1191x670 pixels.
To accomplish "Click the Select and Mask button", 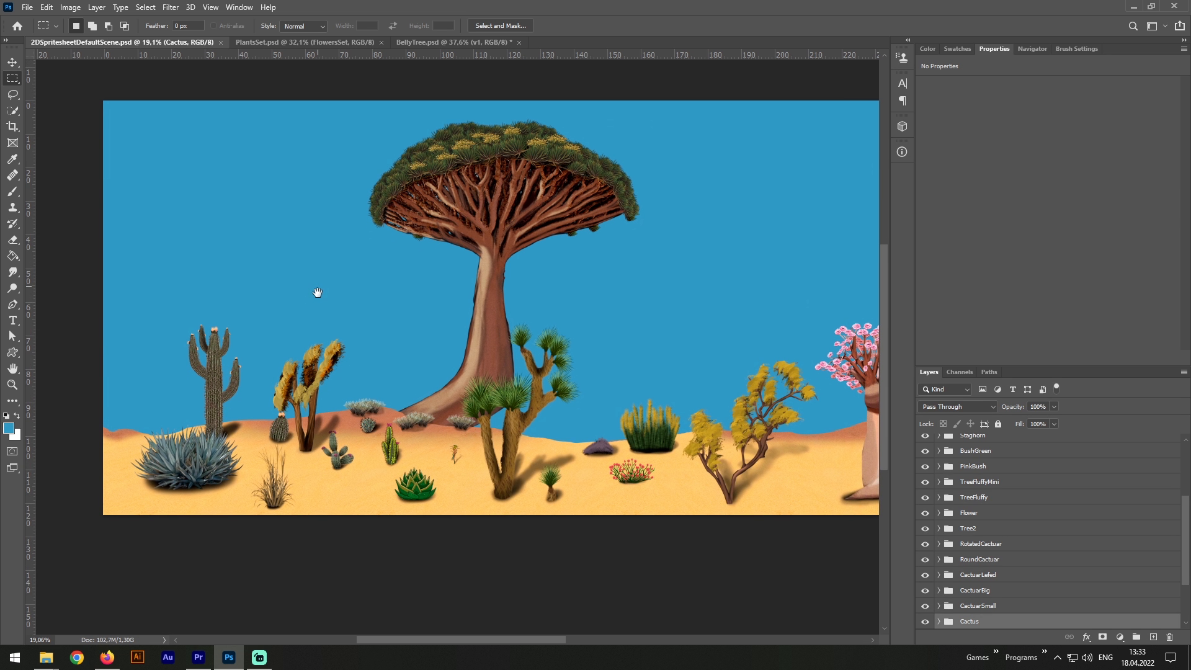I will point(501,26).
